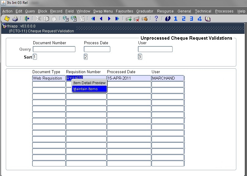
Task: Click the Print icon in the toolbar
Action: pyautogui.click(x=15, y=19)
